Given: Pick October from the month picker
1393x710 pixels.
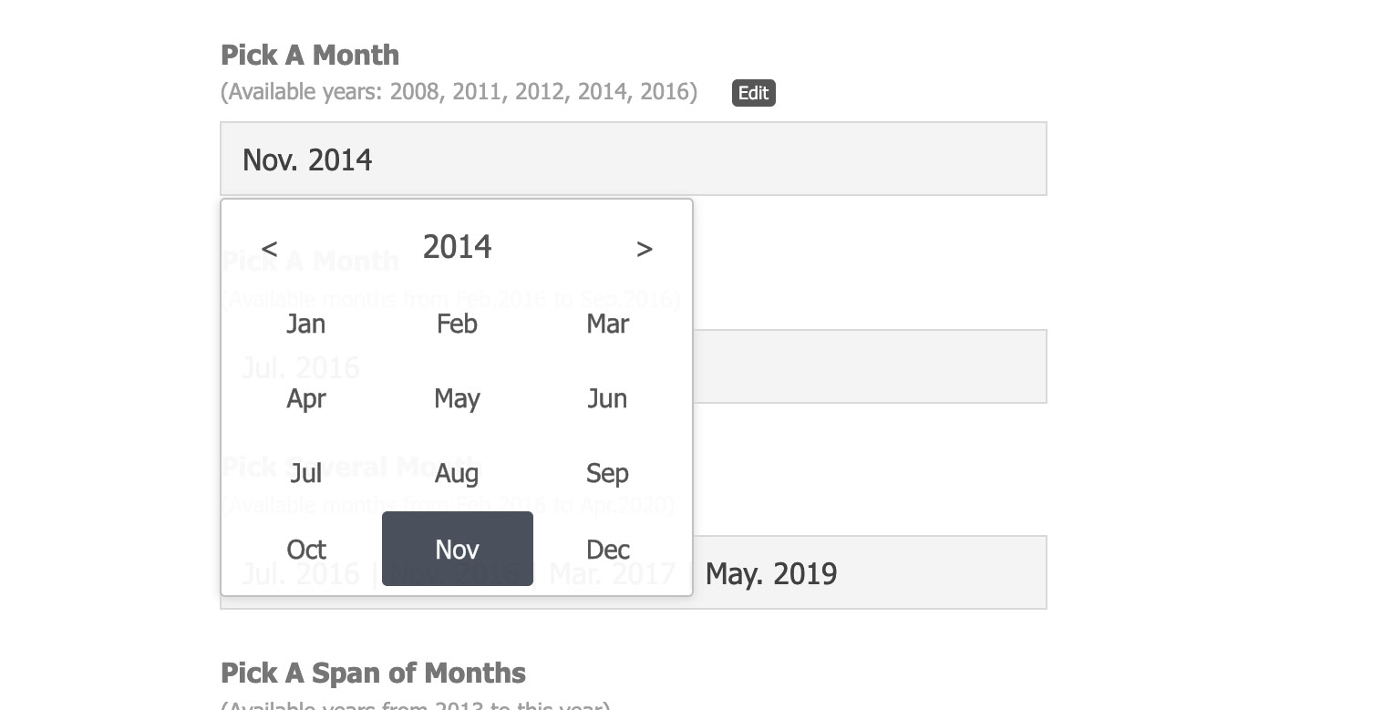Looking at the screenshot, I should 305,549.
